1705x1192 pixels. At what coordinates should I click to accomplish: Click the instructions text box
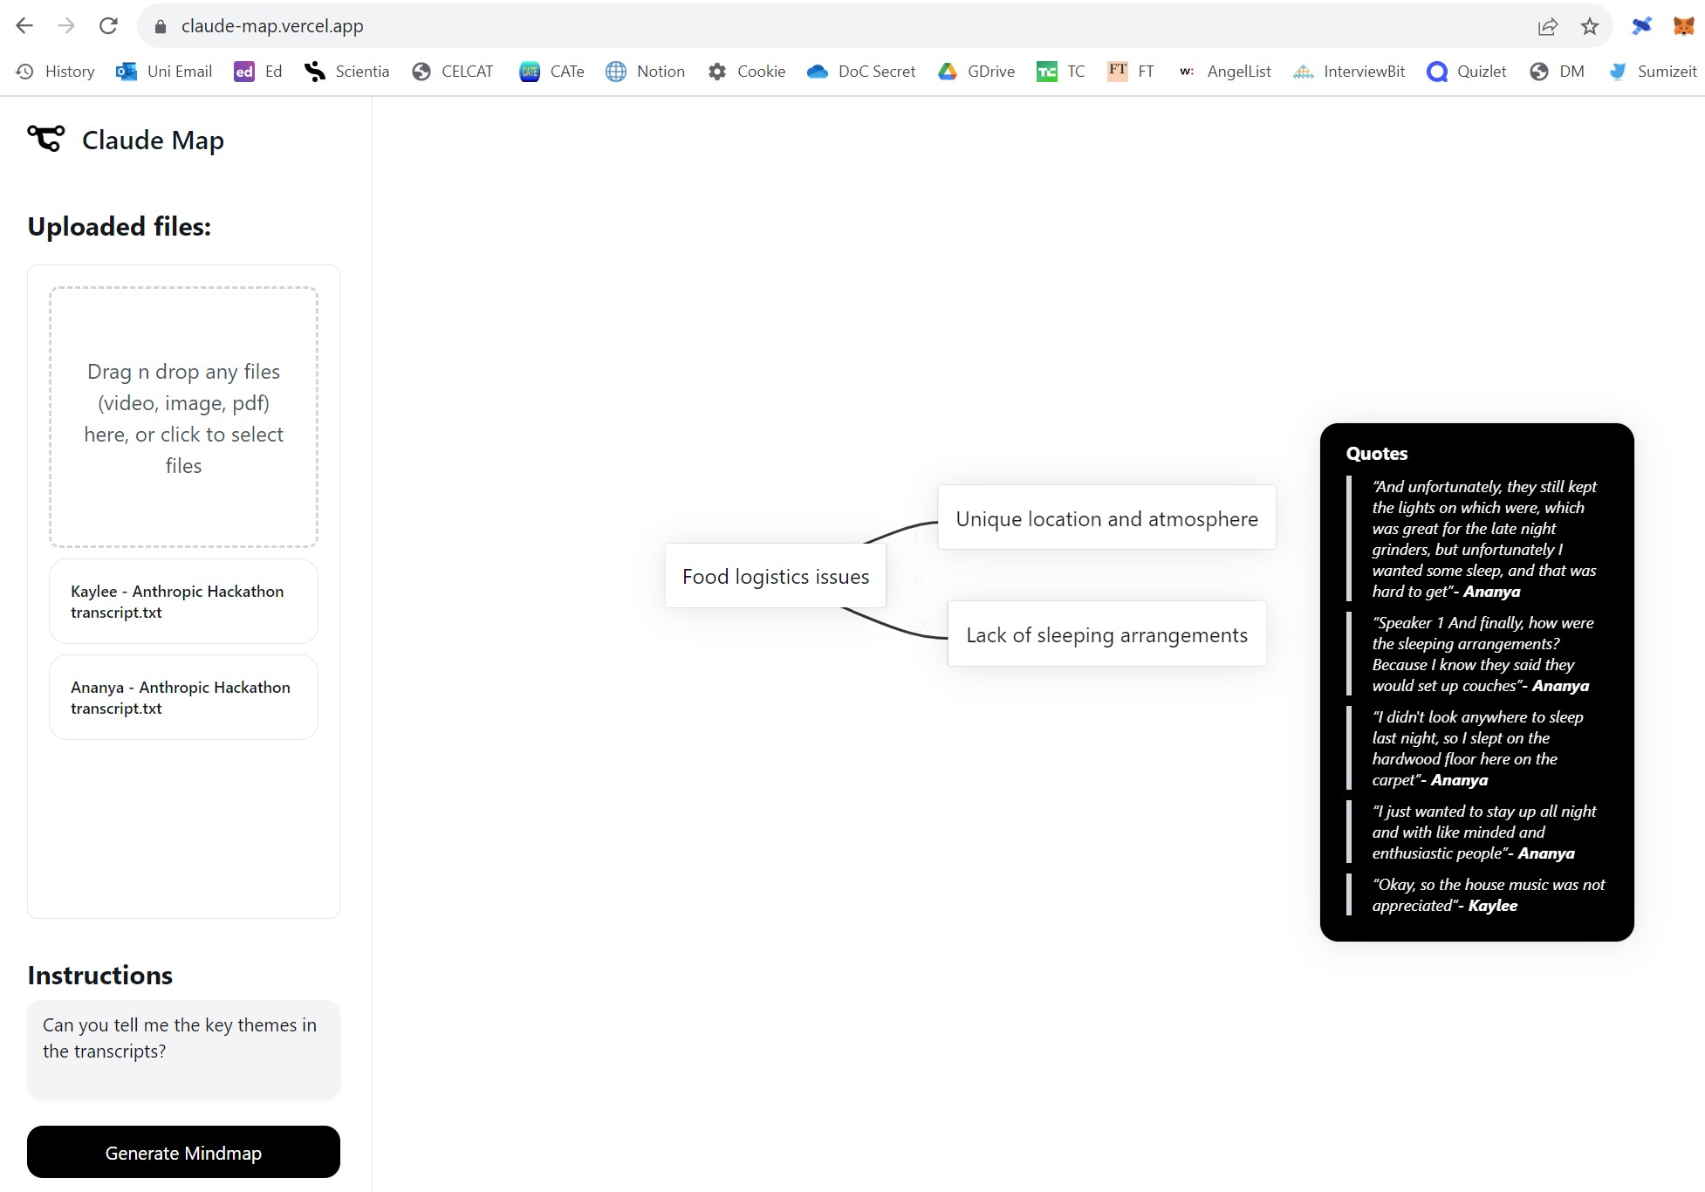point(183,1049)
